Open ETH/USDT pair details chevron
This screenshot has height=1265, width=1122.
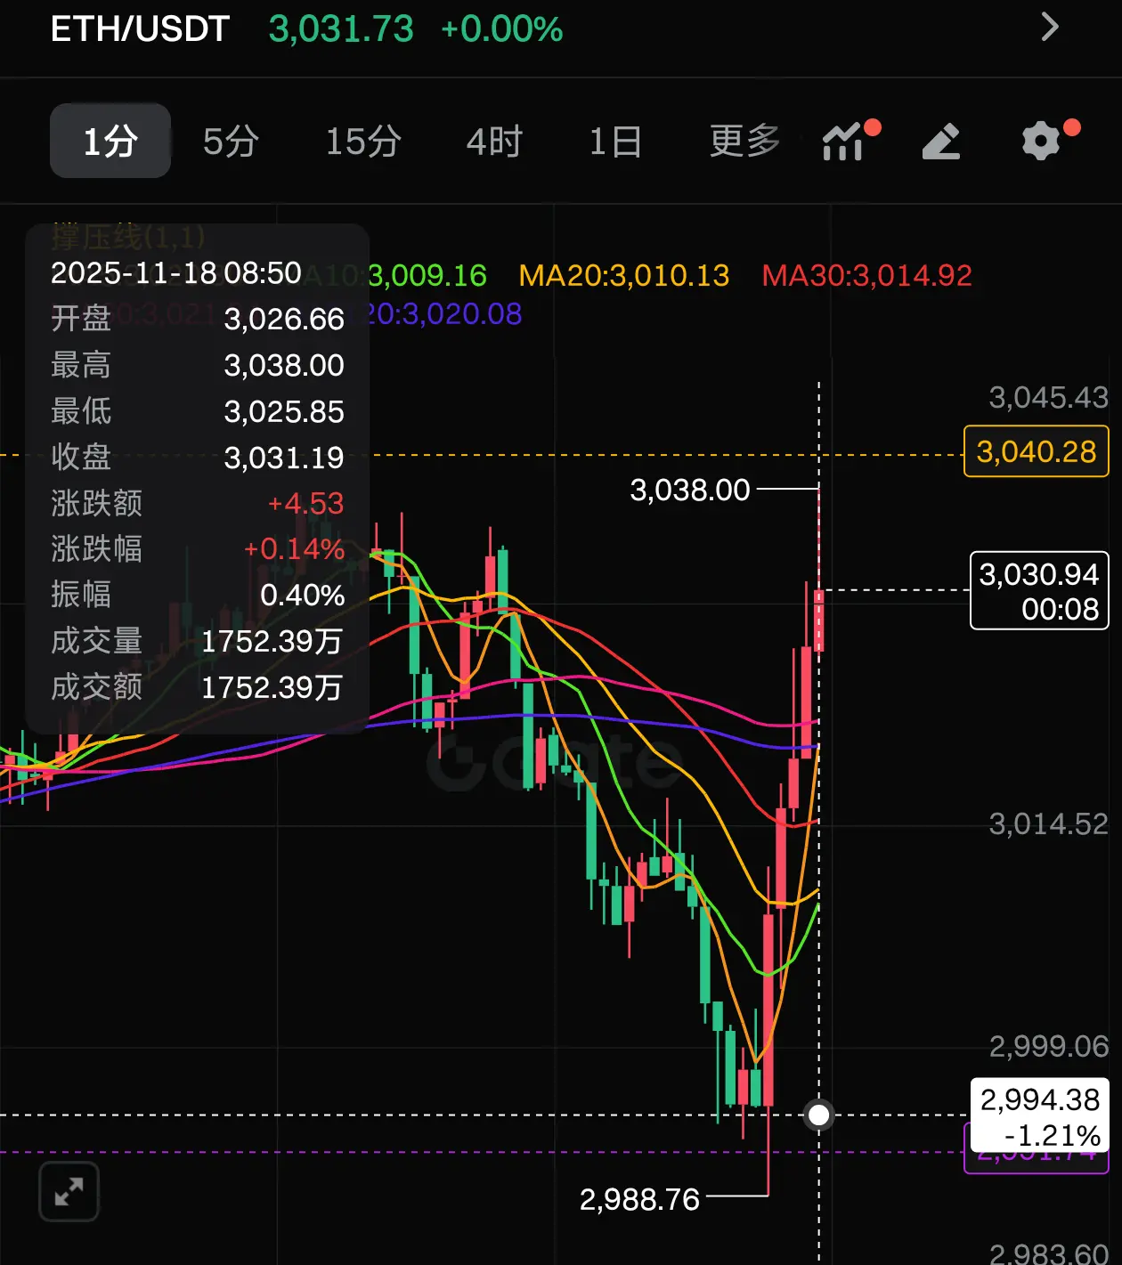(x=1050, y=27)
